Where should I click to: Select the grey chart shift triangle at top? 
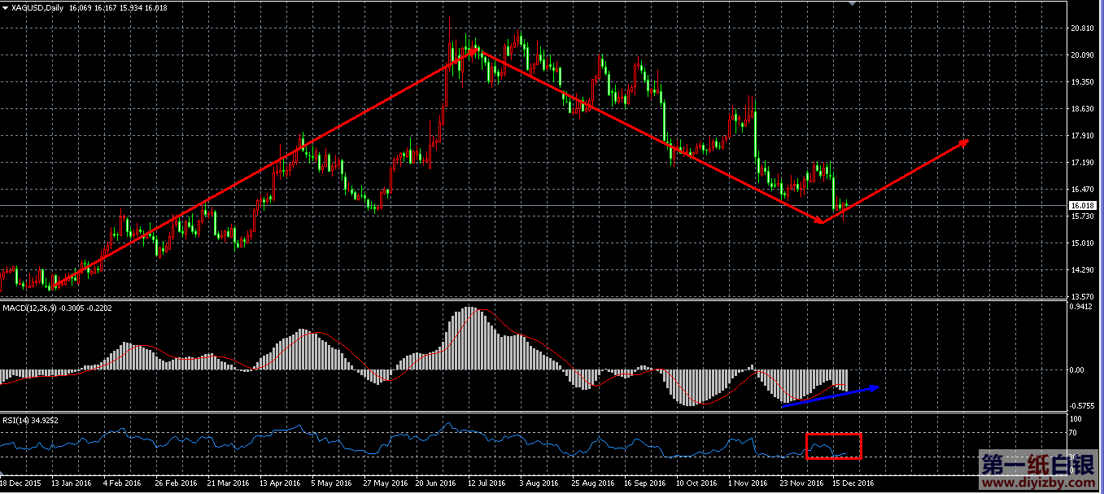pyautogui.click(x=852, y=3)
